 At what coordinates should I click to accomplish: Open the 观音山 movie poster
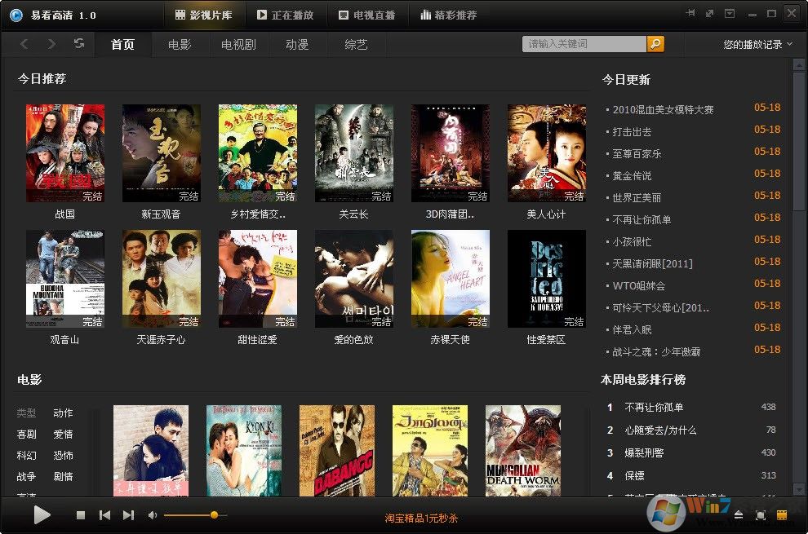pyautogui.click(x=65, y=279)
